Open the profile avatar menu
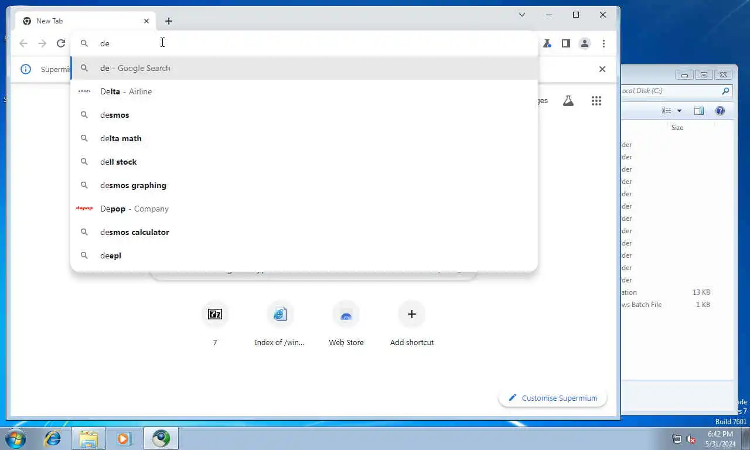Image resolution: width=750 pixels, height=450 pixels. pos(585,43)
